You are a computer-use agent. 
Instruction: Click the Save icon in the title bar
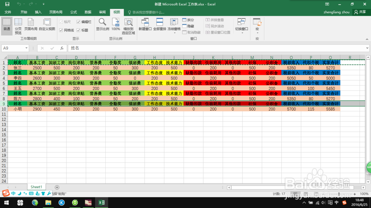click(7, 4)
